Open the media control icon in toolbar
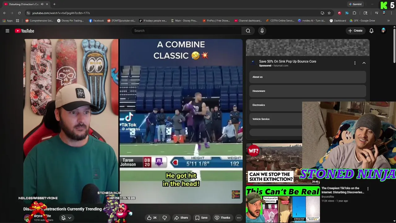 (x=377, y=13)
